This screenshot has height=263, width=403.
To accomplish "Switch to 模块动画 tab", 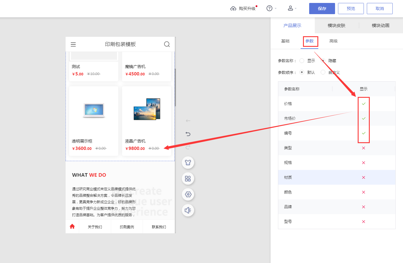I will (x=381, y=25).
